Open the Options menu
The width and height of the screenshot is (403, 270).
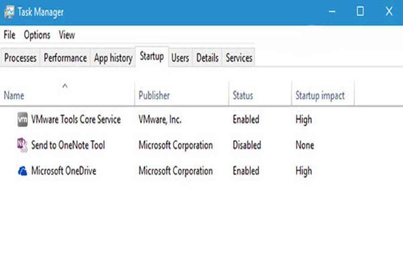point(37,35)
